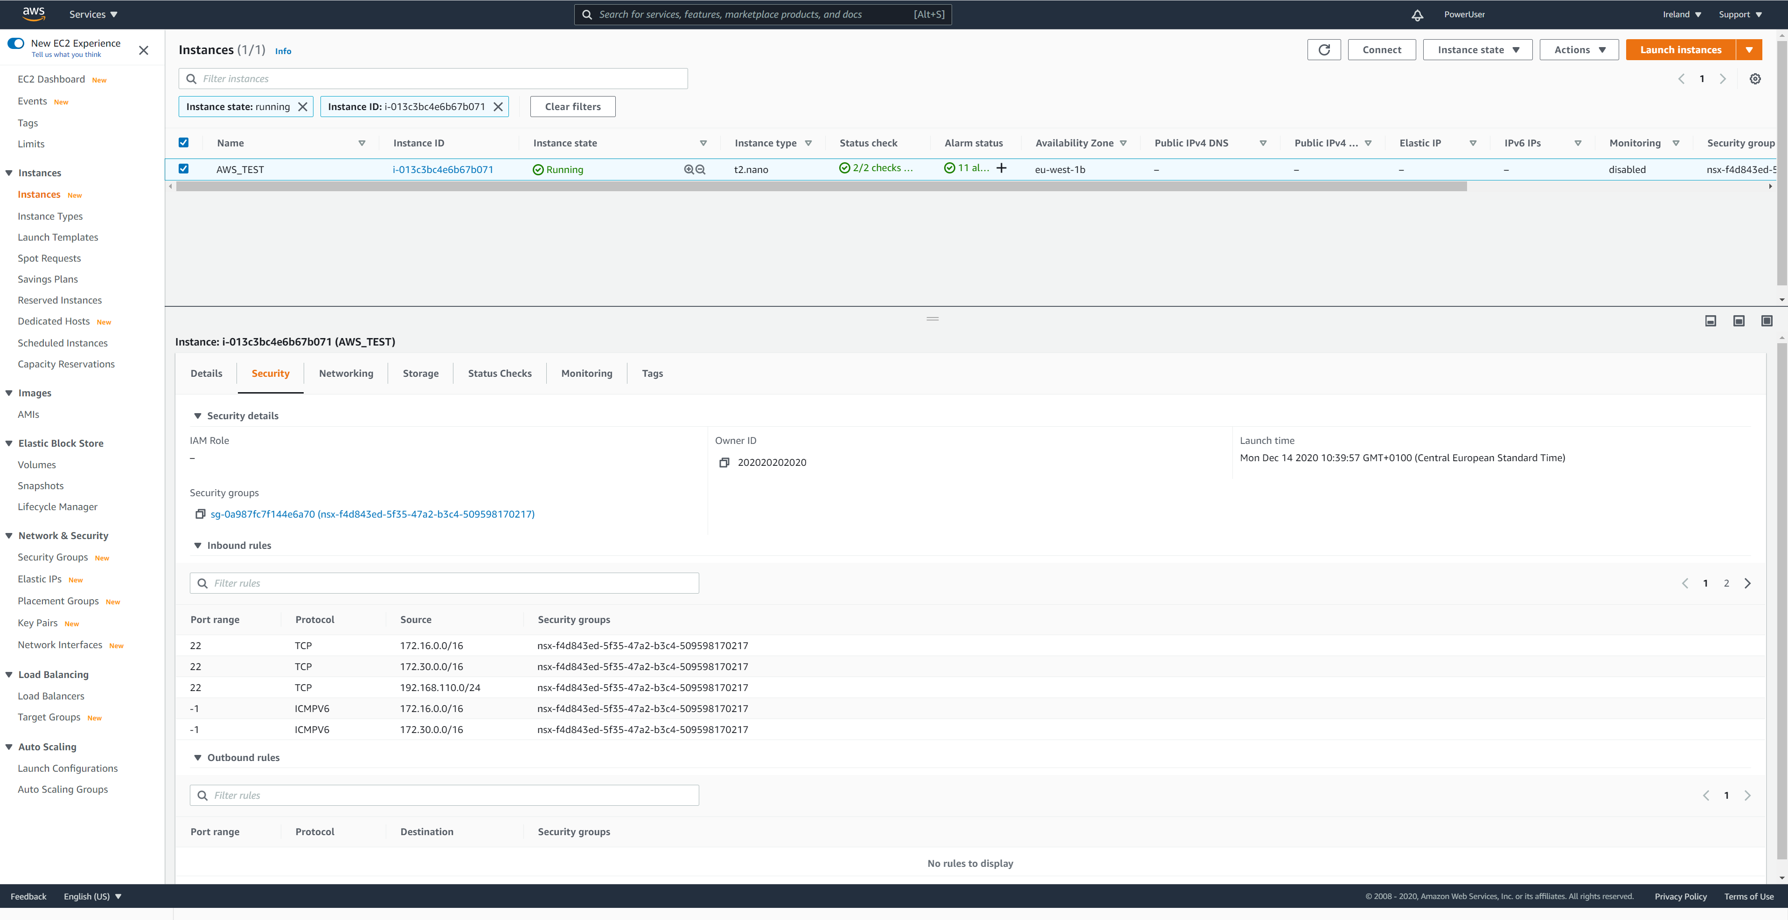Click the zoom-out icon in Running cell
Screen dimensions: 1788x920
(x=700, y=169)
